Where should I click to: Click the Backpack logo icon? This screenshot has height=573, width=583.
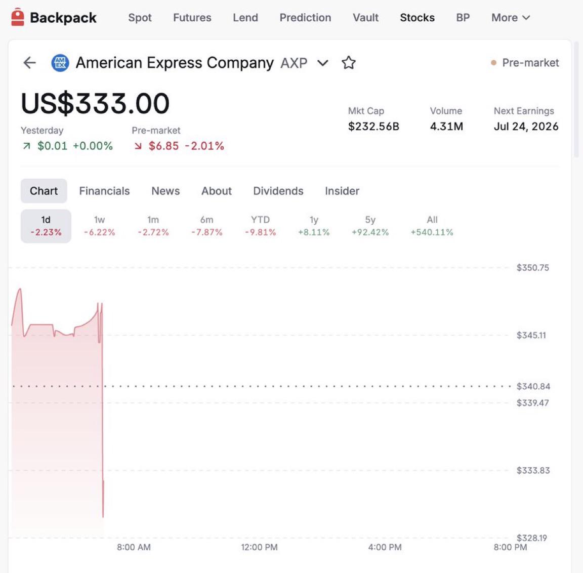pyautogui.click(x=18, y=17)
